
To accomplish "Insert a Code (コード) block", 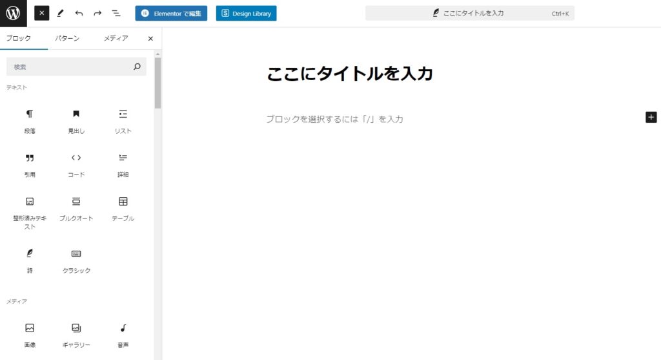I will coord(76,164).
